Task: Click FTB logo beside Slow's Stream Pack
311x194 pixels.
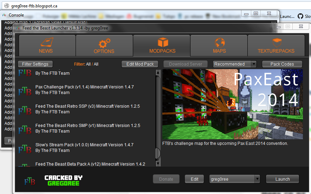Action: tap(25, 149)
